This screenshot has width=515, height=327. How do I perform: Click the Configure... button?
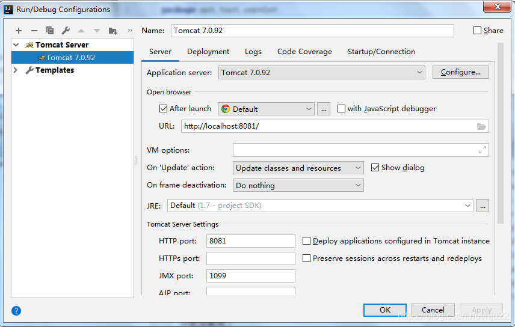click(460, 72)
